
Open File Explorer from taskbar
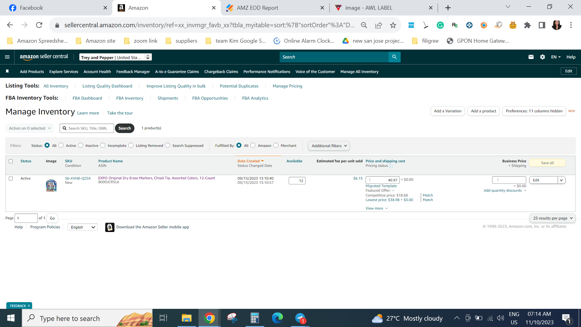point(186,318)
